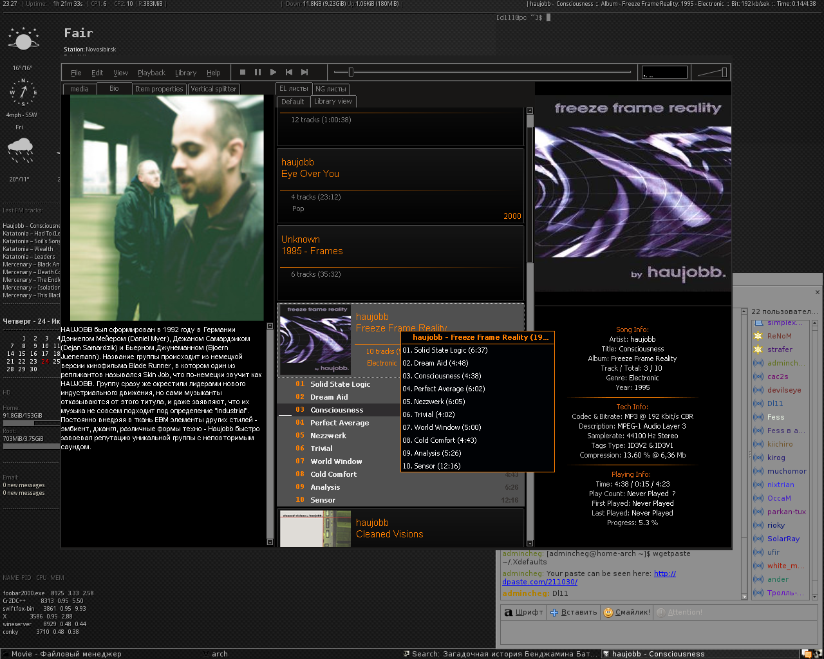This screenshot has width=824, height=659.
Task: Click the chat user list scroll-down arrow
Action: [816, 597]
